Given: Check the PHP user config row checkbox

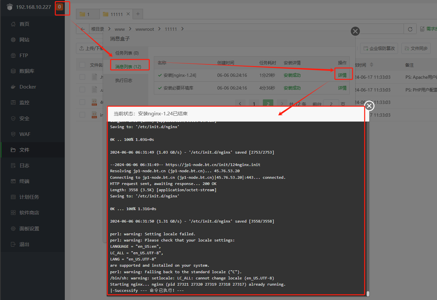Looking at the screenshot, I should click(82, 90).
